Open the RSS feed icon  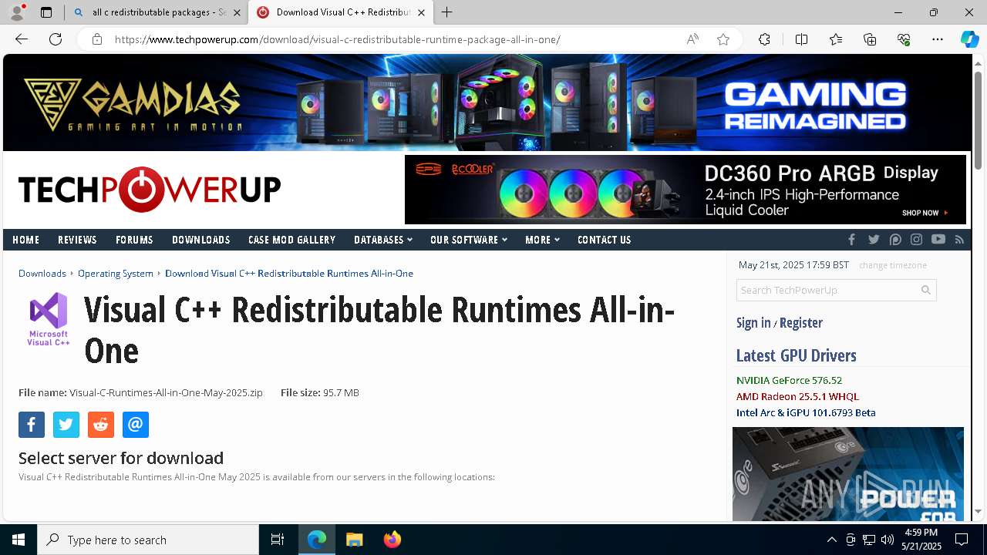(959, 240)
